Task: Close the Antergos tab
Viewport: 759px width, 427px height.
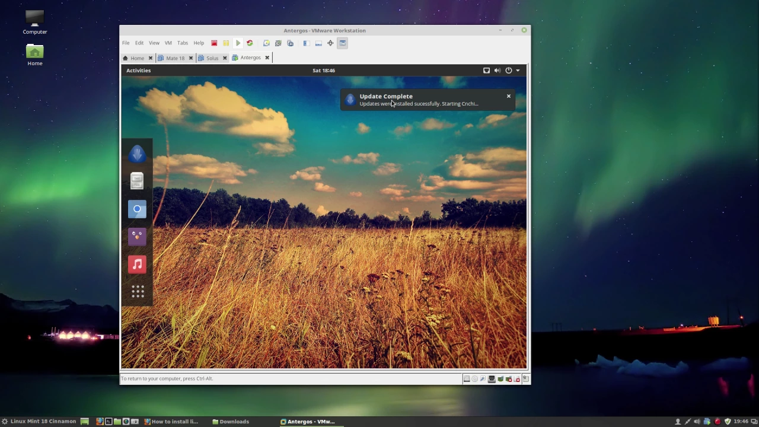Action: 267,58
